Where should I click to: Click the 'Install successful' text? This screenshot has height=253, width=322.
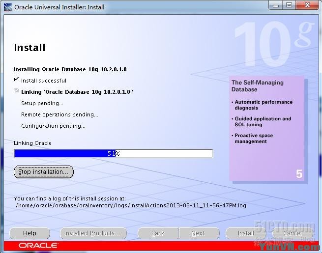point(44,81)
